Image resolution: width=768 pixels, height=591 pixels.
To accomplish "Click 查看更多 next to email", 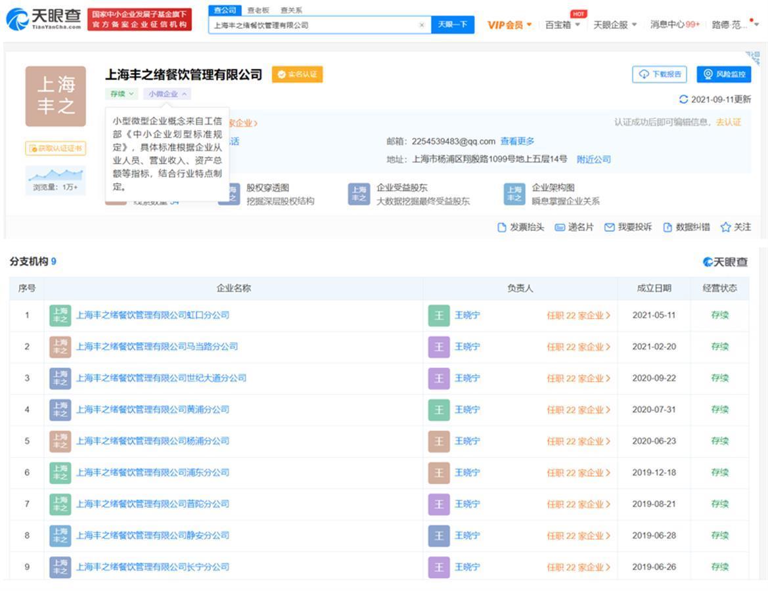I will (x=517, y=141).
